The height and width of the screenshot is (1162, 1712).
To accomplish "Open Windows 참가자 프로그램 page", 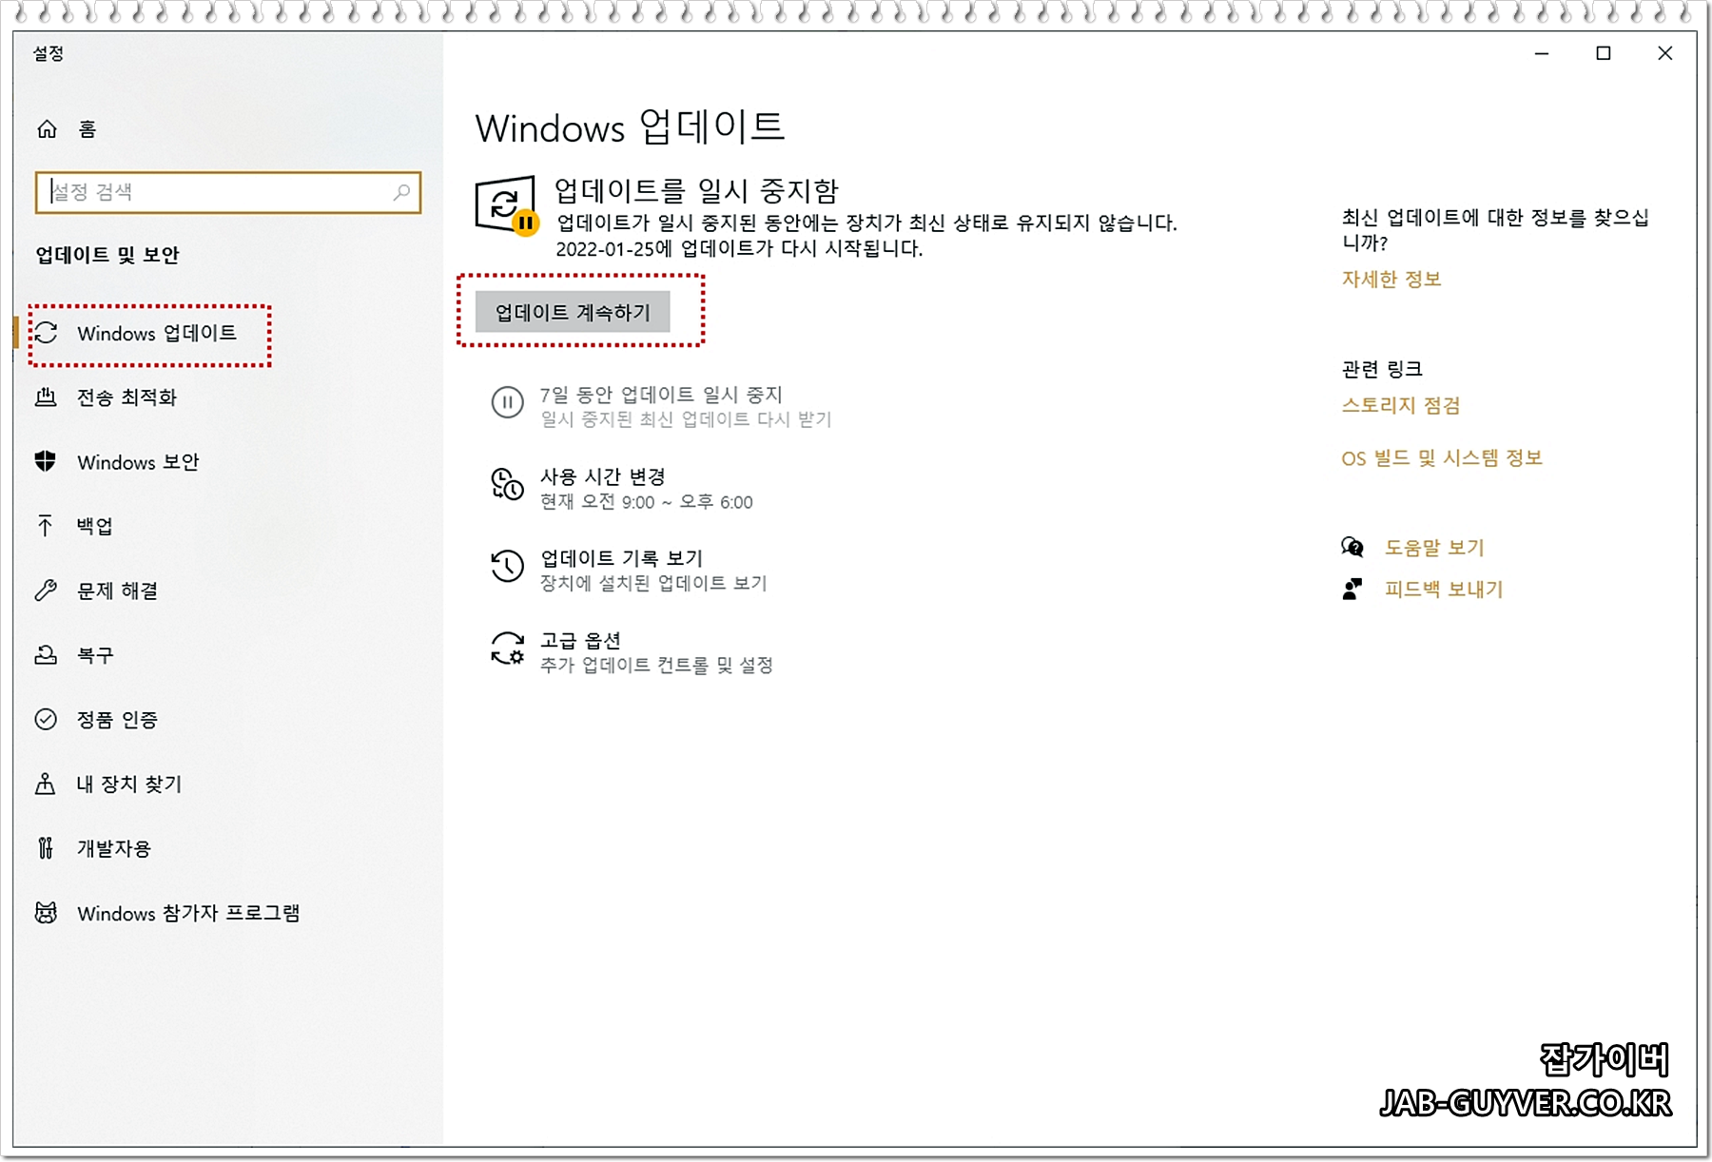I will [188, 913].
